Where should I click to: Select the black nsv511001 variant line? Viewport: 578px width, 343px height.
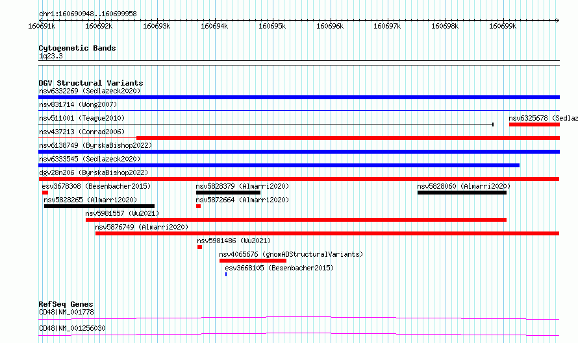(x=266, y=124)
